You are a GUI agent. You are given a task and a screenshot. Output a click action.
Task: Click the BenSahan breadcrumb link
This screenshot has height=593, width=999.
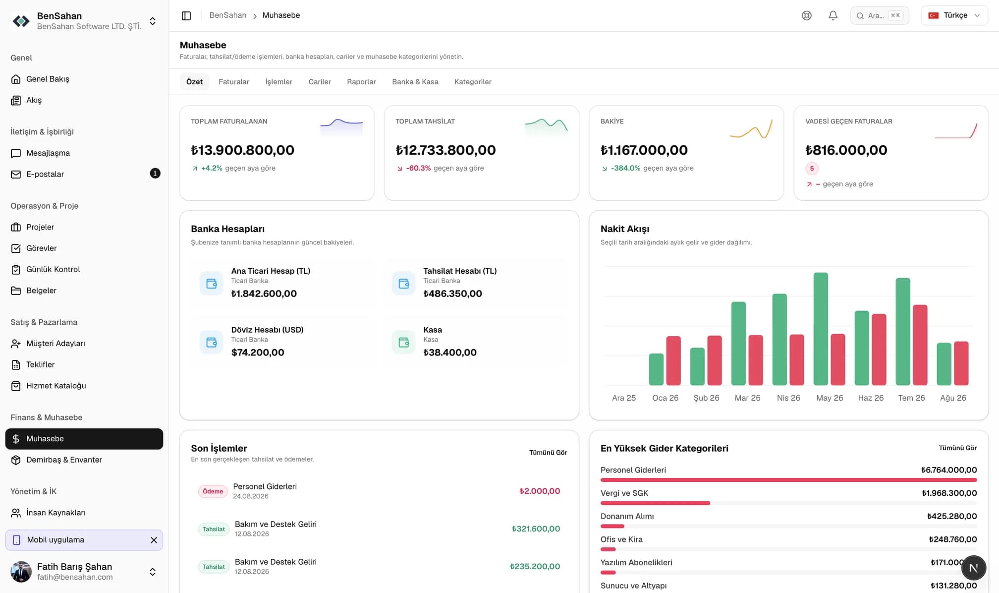click(228, 15)
